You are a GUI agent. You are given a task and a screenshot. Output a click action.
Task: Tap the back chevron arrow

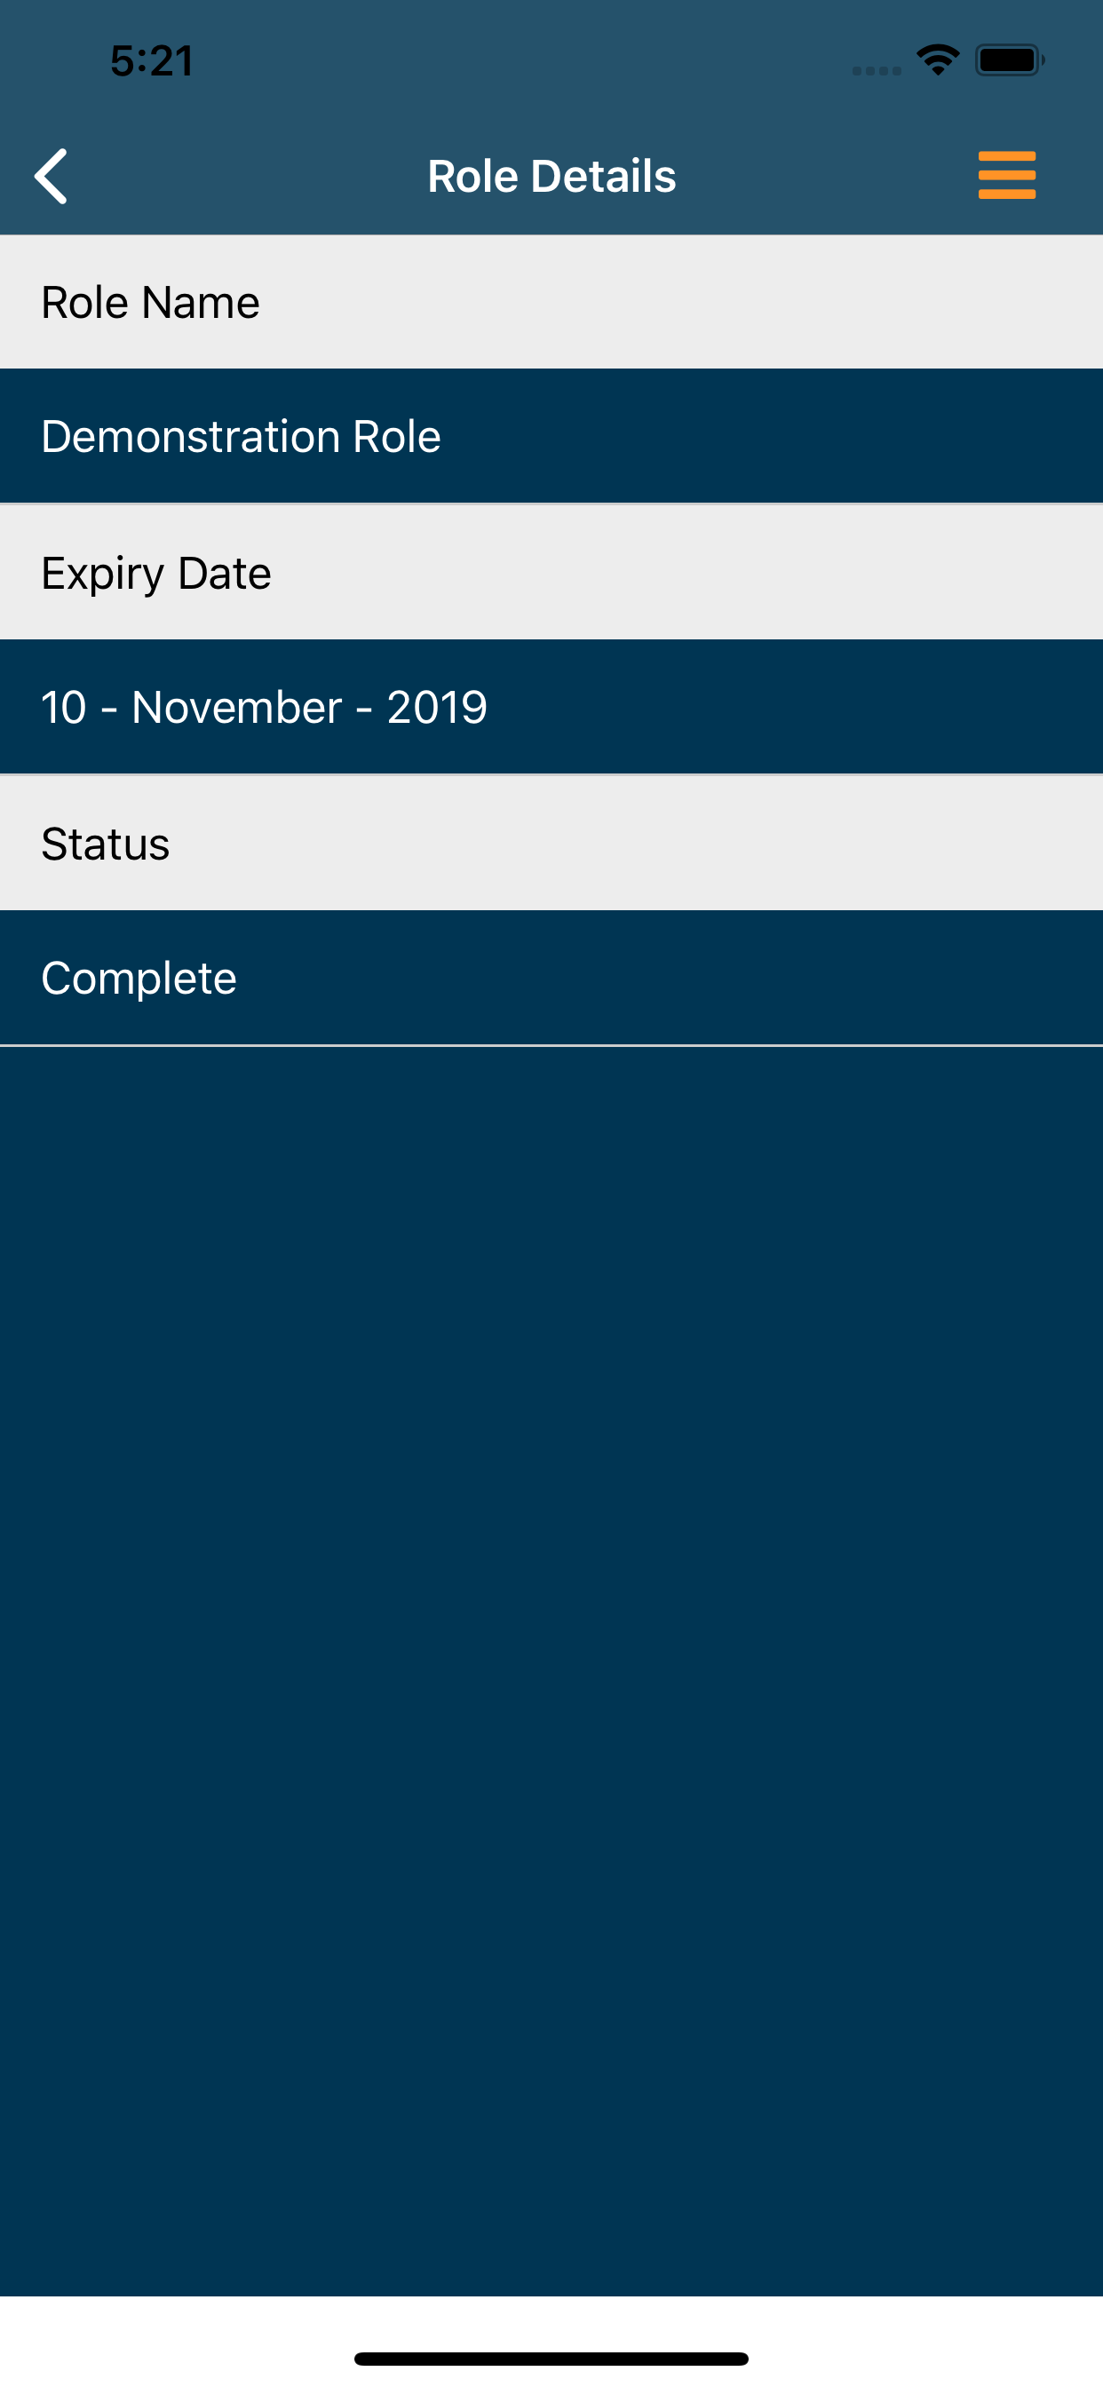52,176
